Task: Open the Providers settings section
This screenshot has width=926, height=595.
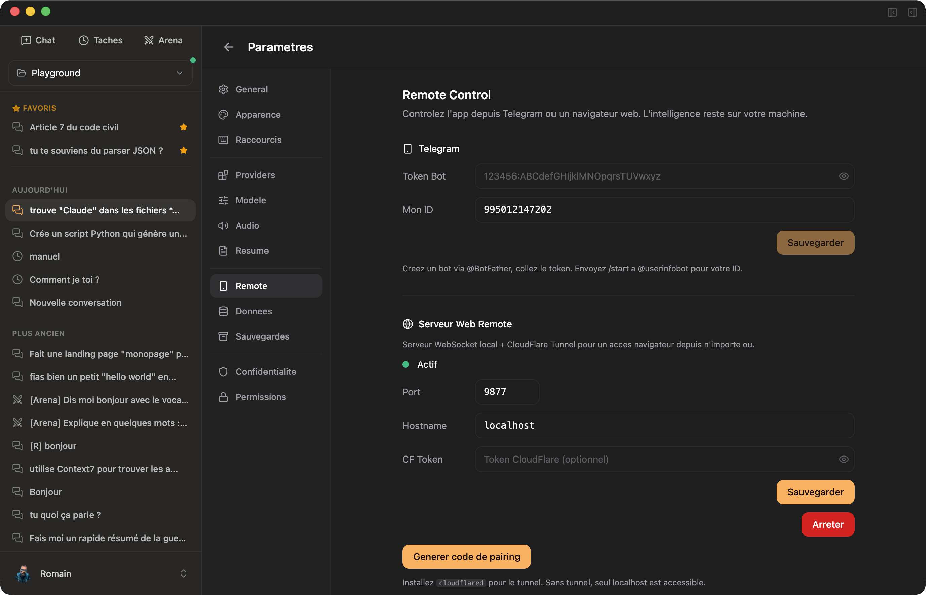Action: tap(255, 175)
